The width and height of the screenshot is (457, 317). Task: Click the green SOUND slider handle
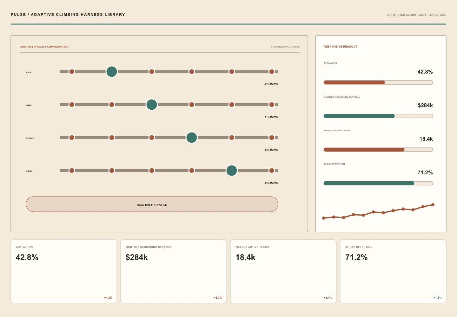point(192,138)
